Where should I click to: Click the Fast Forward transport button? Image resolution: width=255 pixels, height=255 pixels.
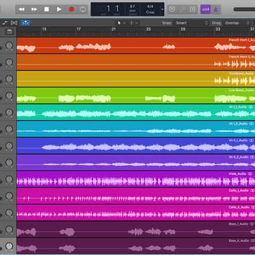point(34,10)
